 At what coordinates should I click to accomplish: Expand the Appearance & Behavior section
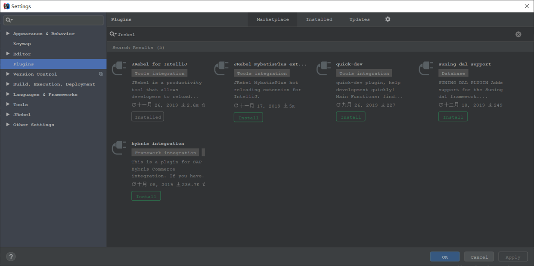click(x=8, y=34)
